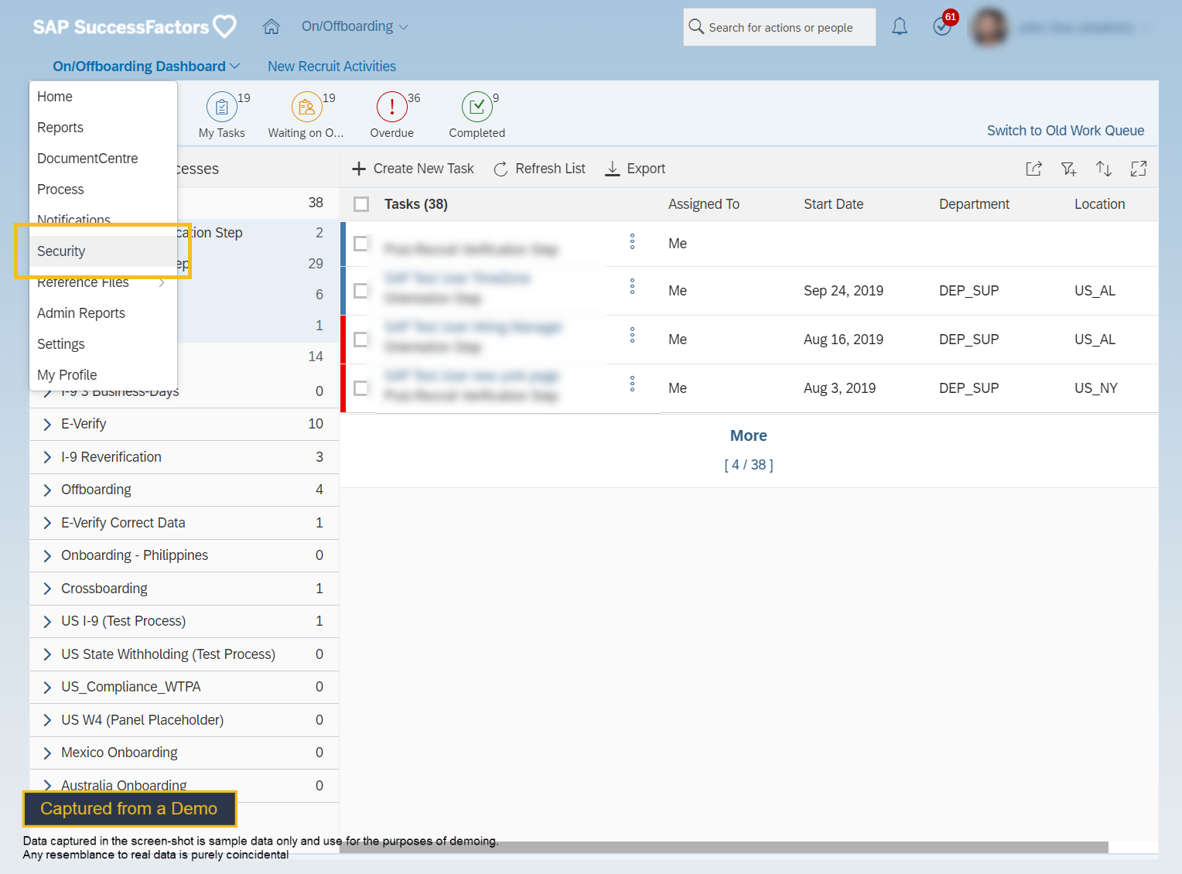Show Overdue tasks
Screen dimensions: 1182x874
pyautogui.click(x=392, y=107)
